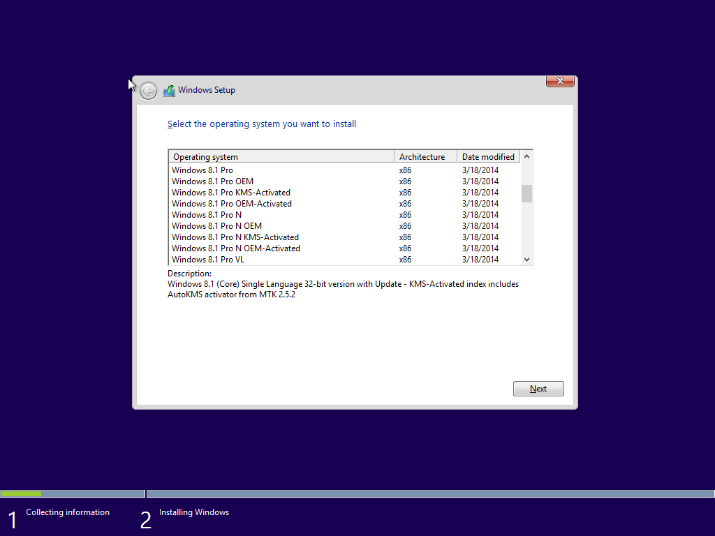The image size is (715, 536).
Task: Click the Collecting information progress bar
Action: [x=73, y=493]
